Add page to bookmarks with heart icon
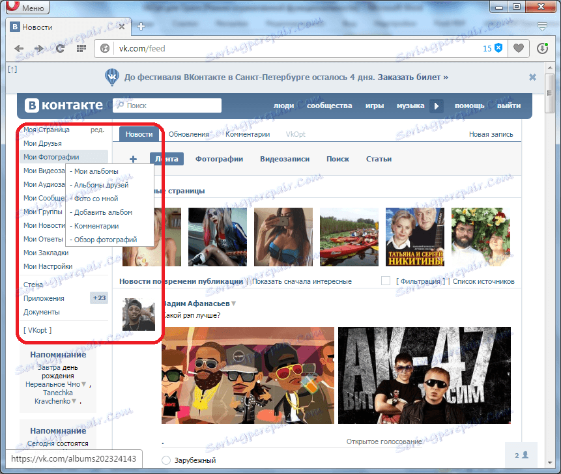Screen dimensions: 561x474 click(519, 48)
